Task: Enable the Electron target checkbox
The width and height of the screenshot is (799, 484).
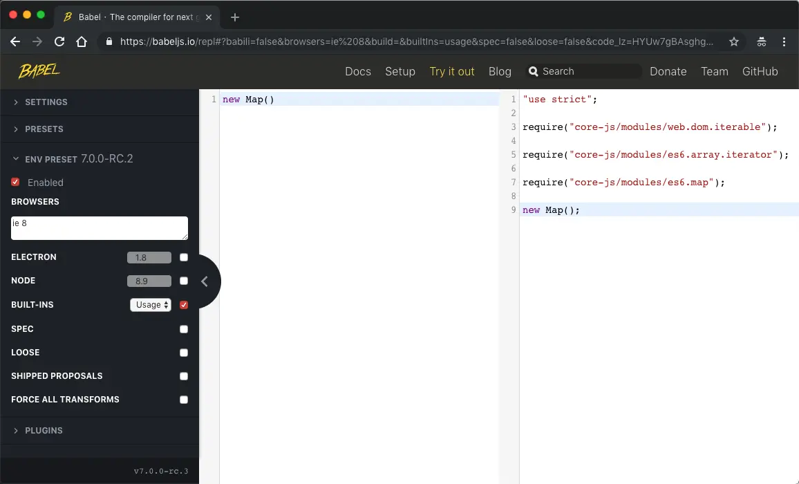Action: tap(184, 257)
